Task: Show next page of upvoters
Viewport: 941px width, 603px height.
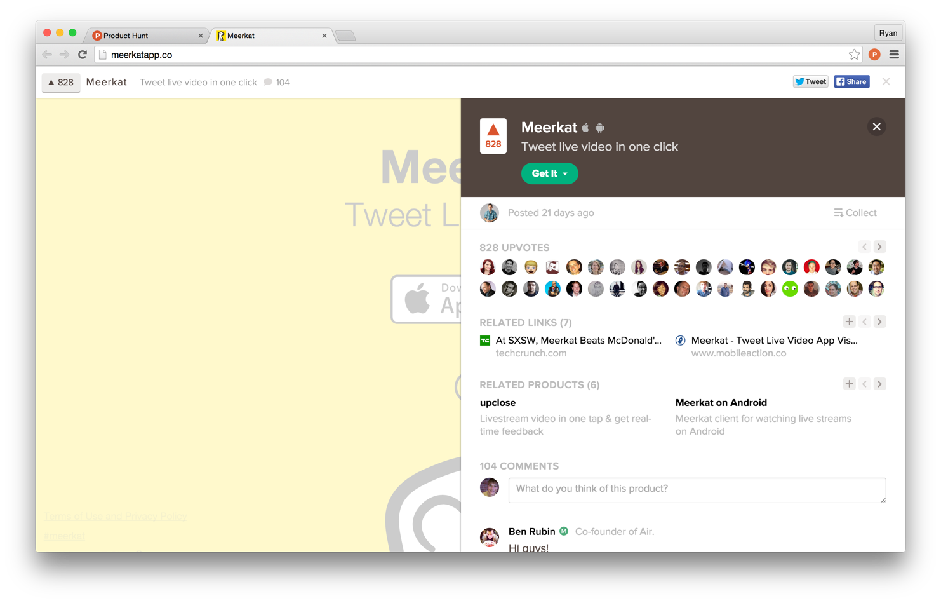Action: pyautogui.click(x=879, y=247)
